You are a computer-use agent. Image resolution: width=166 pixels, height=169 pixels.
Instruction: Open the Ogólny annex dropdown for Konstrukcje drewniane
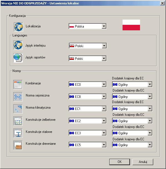tap(132, 145)
